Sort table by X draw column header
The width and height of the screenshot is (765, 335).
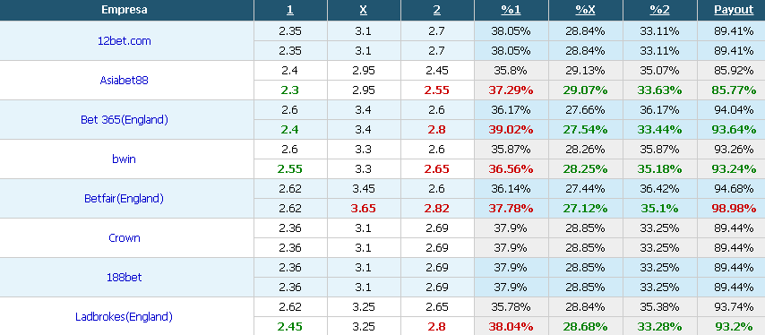pyautogui.click(x=364, y=10)
